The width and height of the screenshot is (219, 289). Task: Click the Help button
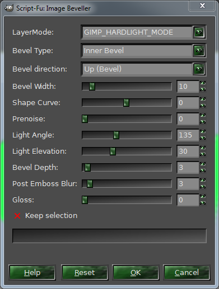32,273
